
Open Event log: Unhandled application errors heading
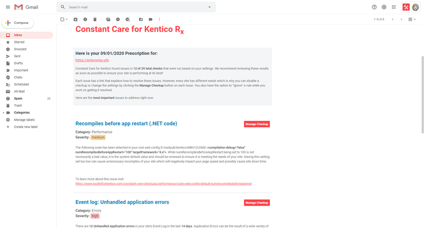point(122,202)
